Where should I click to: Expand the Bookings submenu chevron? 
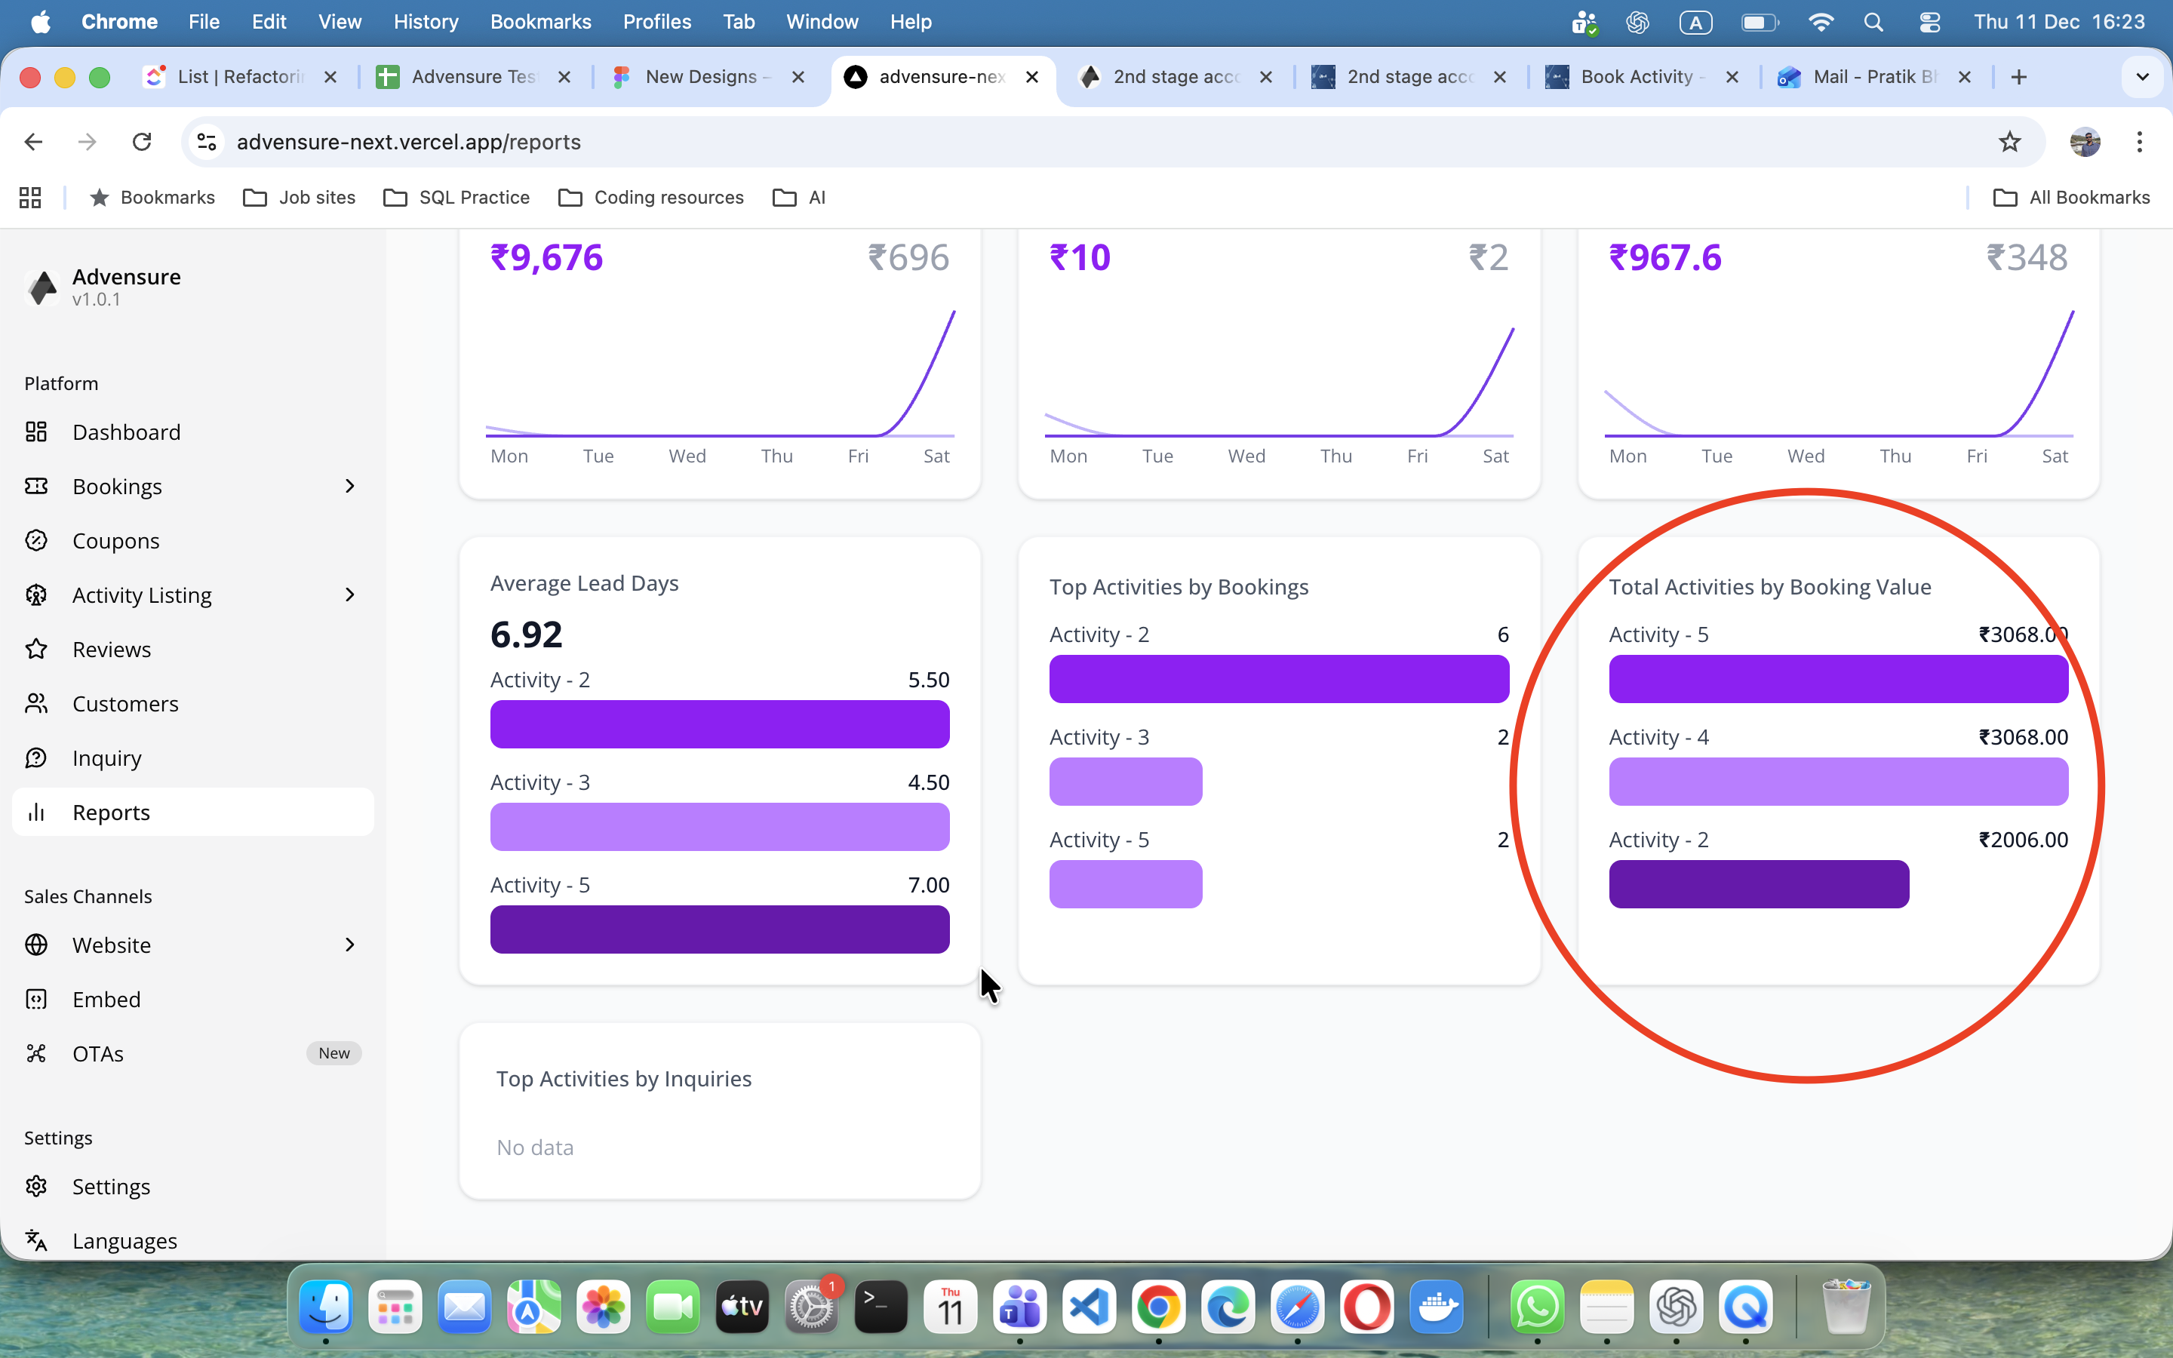349,486
